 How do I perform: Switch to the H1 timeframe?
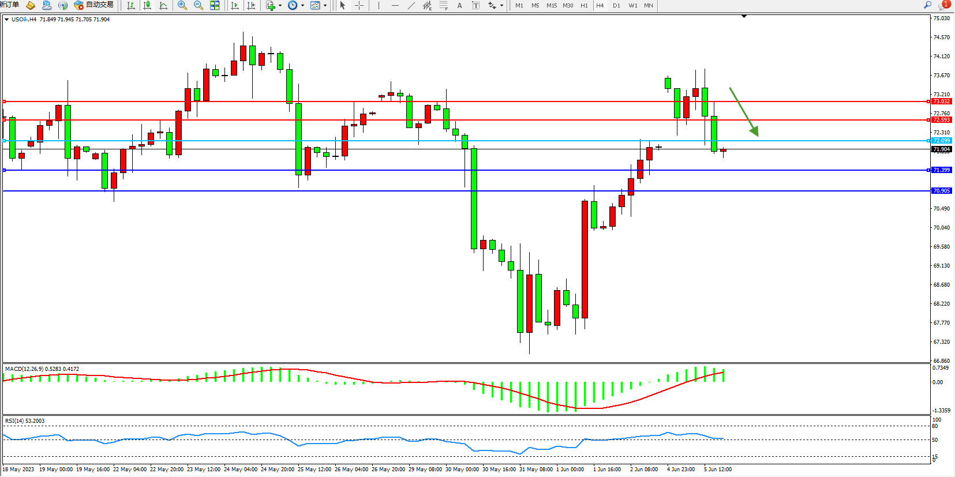click(584, 5)
